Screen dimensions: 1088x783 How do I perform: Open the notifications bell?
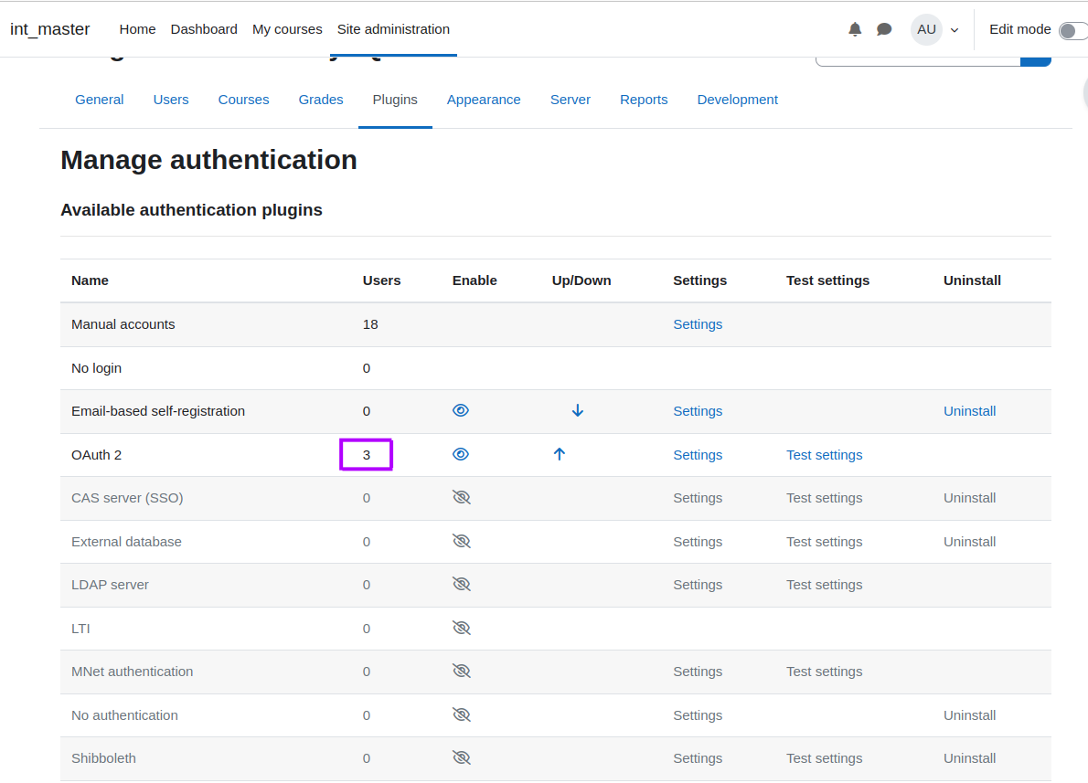(x=855, y=29)
